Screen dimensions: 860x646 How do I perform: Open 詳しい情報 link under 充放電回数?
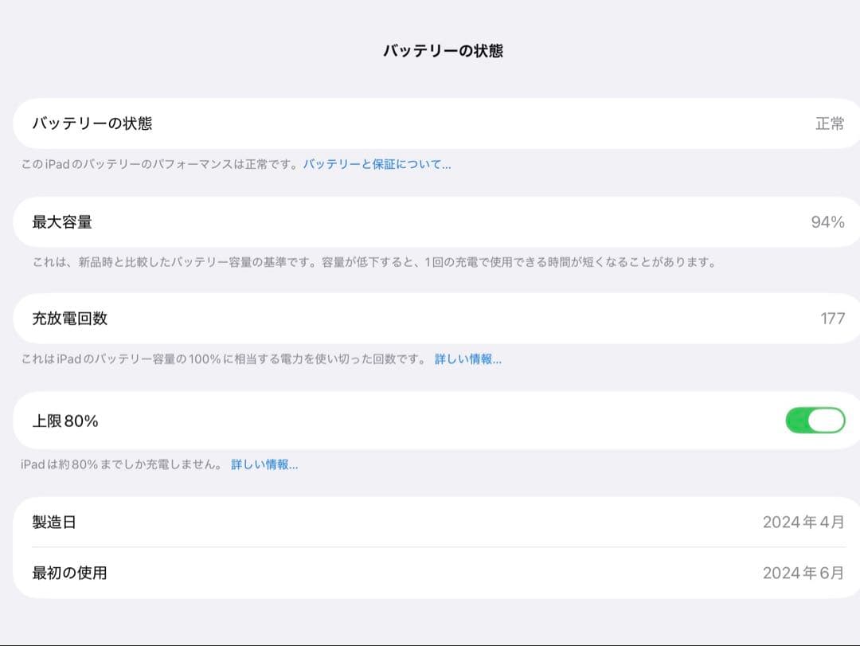click(467, 358)
